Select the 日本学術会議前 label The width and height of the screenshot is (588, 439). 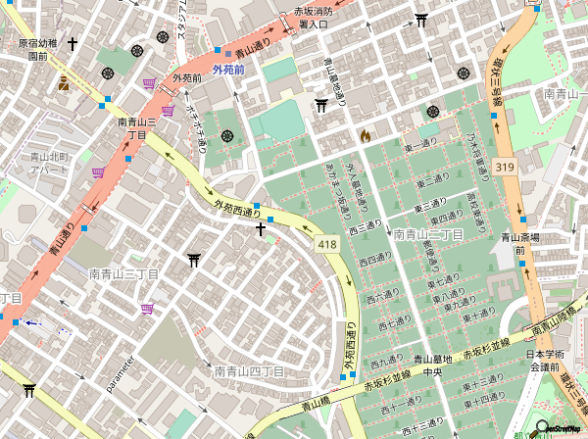539,361
